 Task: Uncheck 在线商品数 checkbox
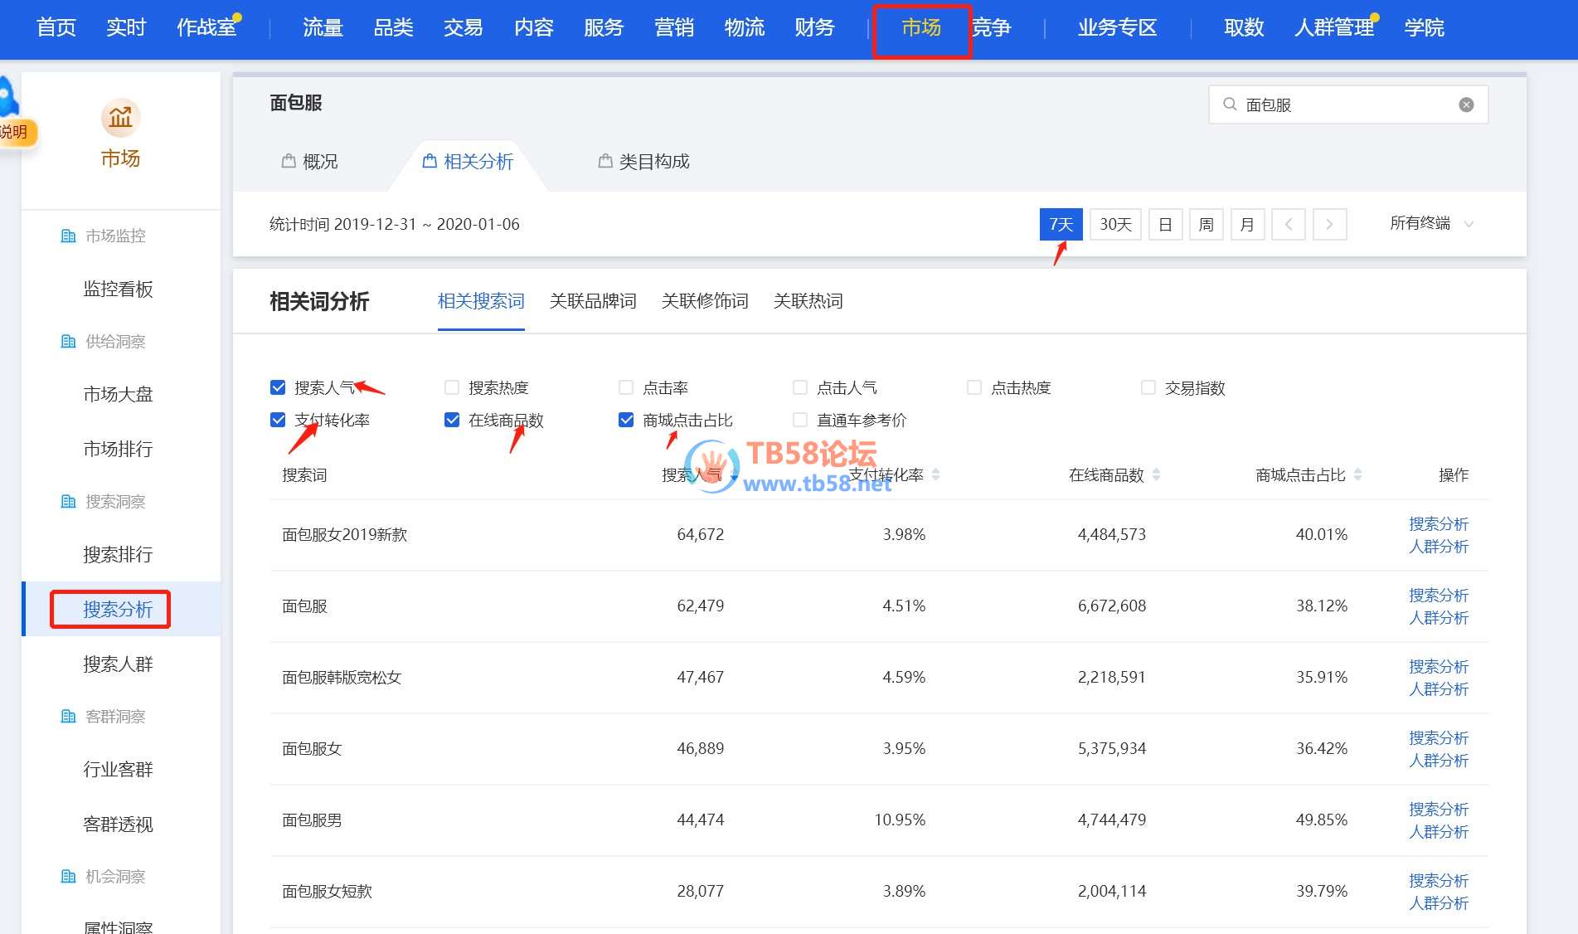click(452, 420)
